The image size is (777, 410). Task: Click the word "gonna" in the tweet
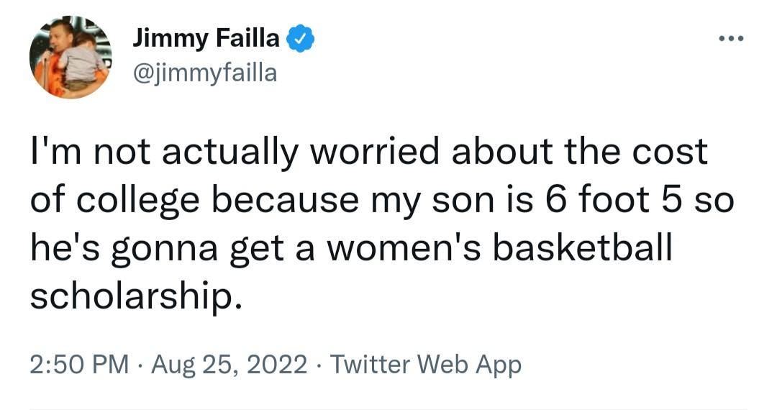point(165,250)
